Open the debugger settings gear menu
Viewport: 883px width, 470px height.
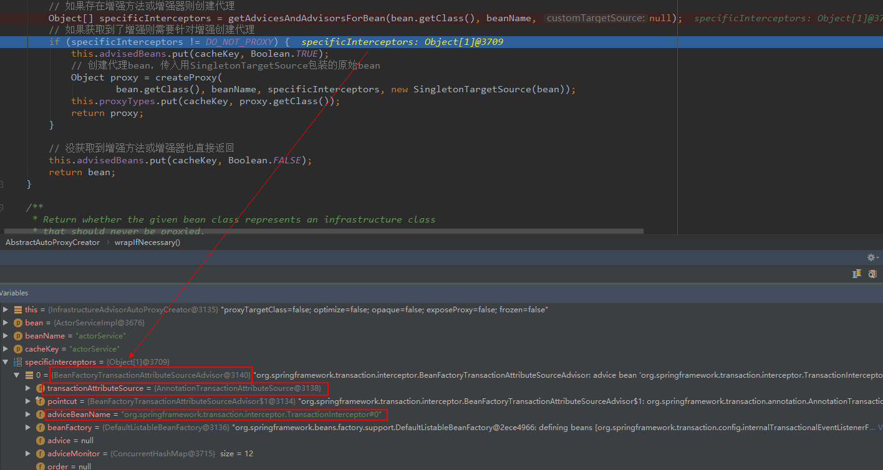pos(872,257)
